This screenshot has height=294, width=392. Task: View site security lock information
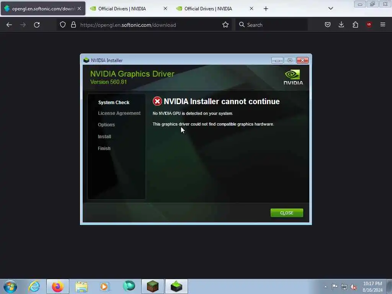click(73, 25)
